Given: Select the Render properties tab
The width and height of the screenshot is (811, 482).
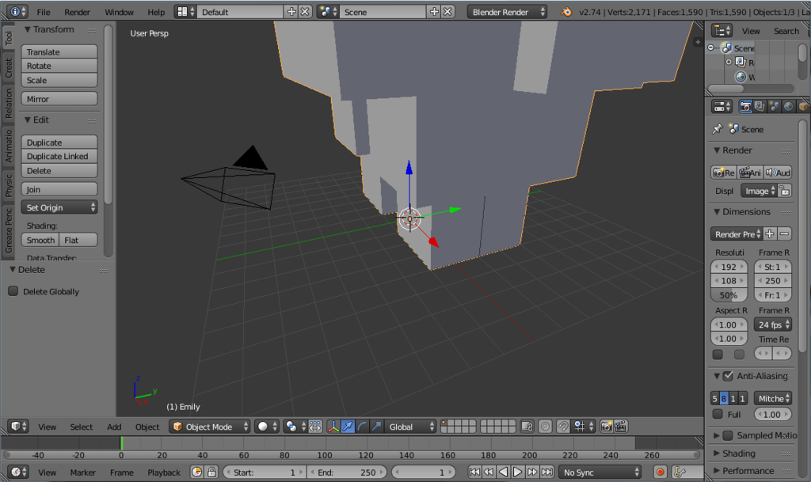Looking at the screenshot, I should pyautogui.click(x=745, y=106).
